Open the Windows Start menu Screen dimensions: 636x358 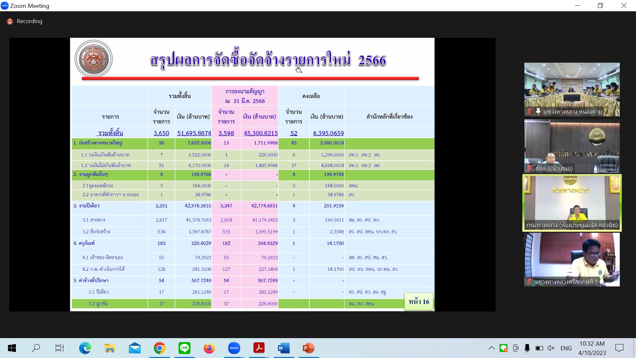coord(12,348)
